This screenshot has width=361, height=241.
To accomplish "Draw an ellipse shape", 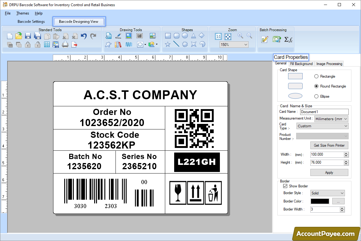I will click(185, 36).
